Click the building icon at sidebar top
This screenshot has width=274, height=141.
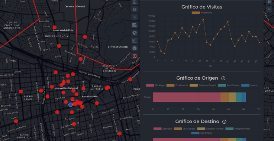[134, 2]
